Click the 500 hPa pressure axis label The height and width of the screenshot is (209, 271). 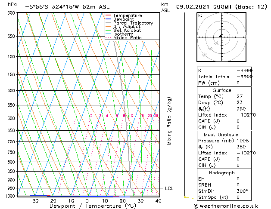click(12, 91)
